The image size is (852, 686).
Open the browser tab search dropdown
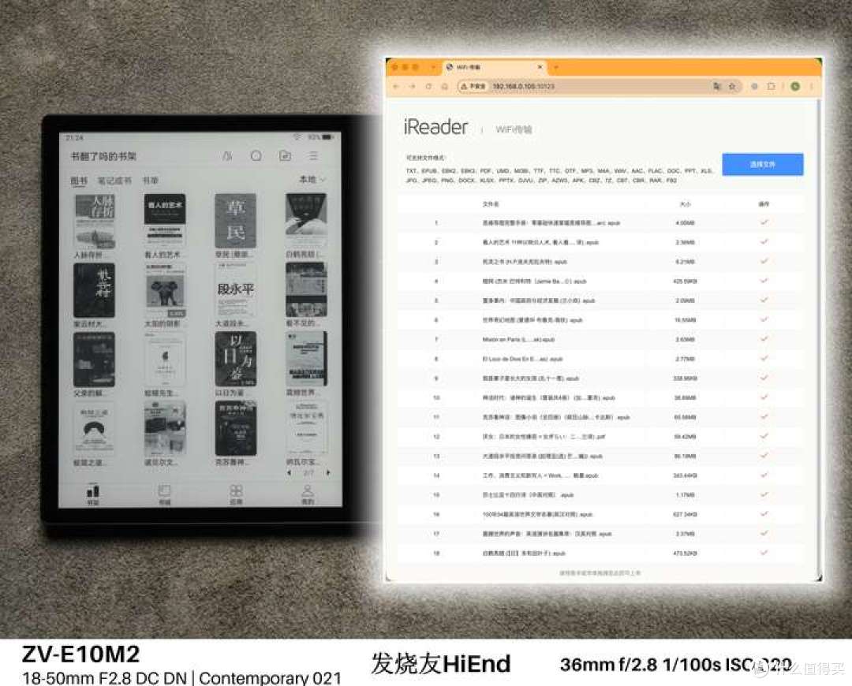tap(433, 67)
